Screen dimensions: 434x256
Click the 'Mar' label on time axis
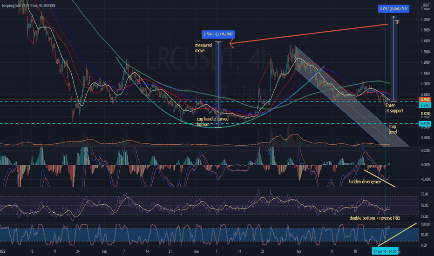pyautogui.click(x=197, y=251)
